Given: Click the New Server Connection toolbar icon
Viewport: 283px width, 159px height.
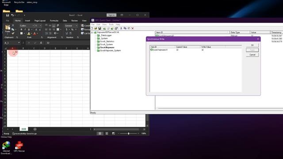Looking at the screenshot, I should (104, 28).
